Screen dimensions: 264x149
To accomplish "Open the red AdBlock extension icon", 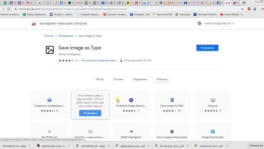I will coord(249,9).
